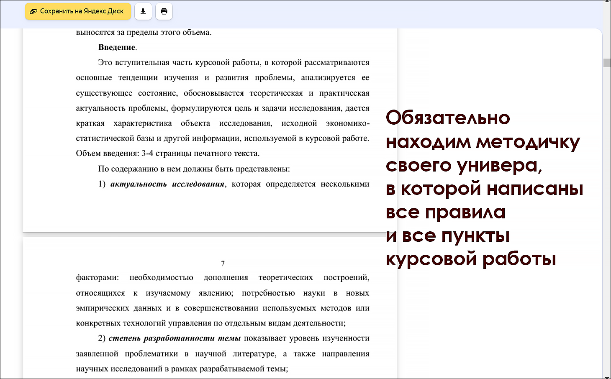
Task: Click the bold heading 'Введение'
Action: [x=117, y=47]
